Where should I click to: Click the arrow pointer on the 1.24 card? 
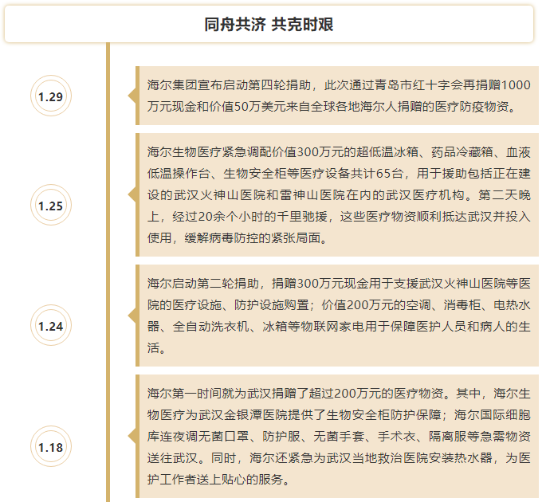pyautogui.click(x=132, y=316)
